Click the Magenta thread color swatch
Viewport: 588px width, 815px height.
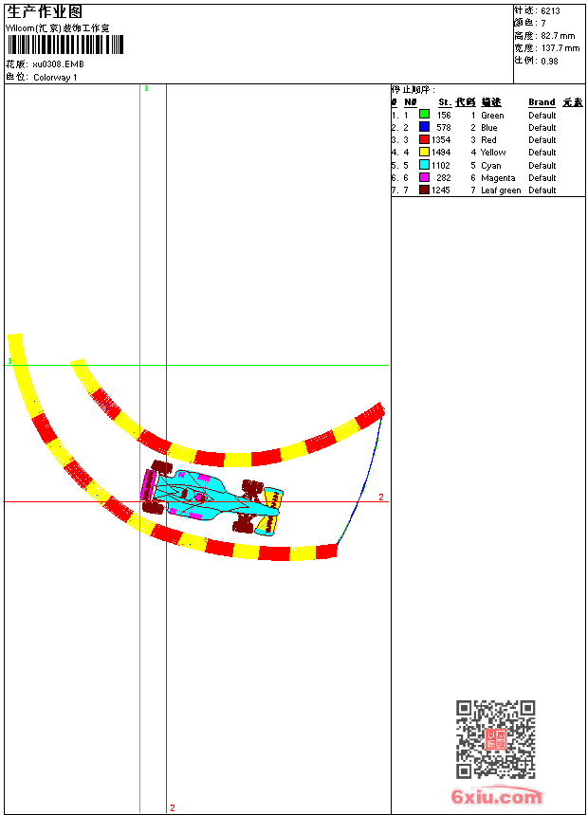tap(424, 177)
